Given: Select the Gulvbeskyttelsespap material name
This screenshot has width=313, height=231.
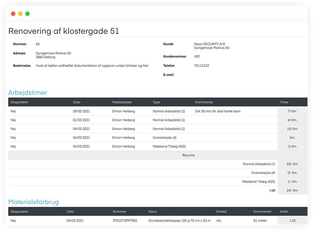Looking at the screenshot, I should pos(179,220).
